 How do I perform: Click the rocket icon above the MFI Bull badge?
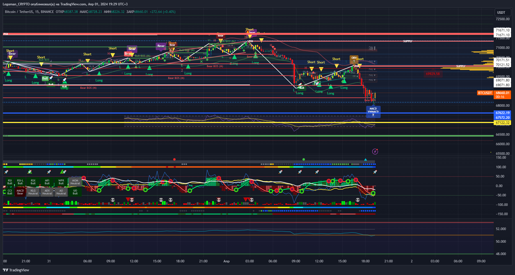pos(49,172)
